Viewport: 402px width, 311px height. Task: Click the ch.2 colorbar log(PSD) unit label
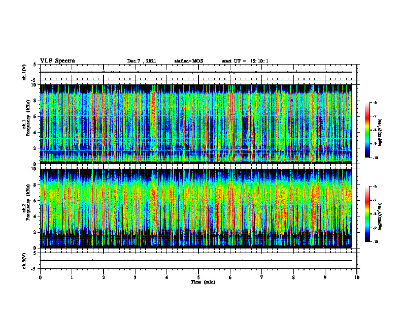380,215
